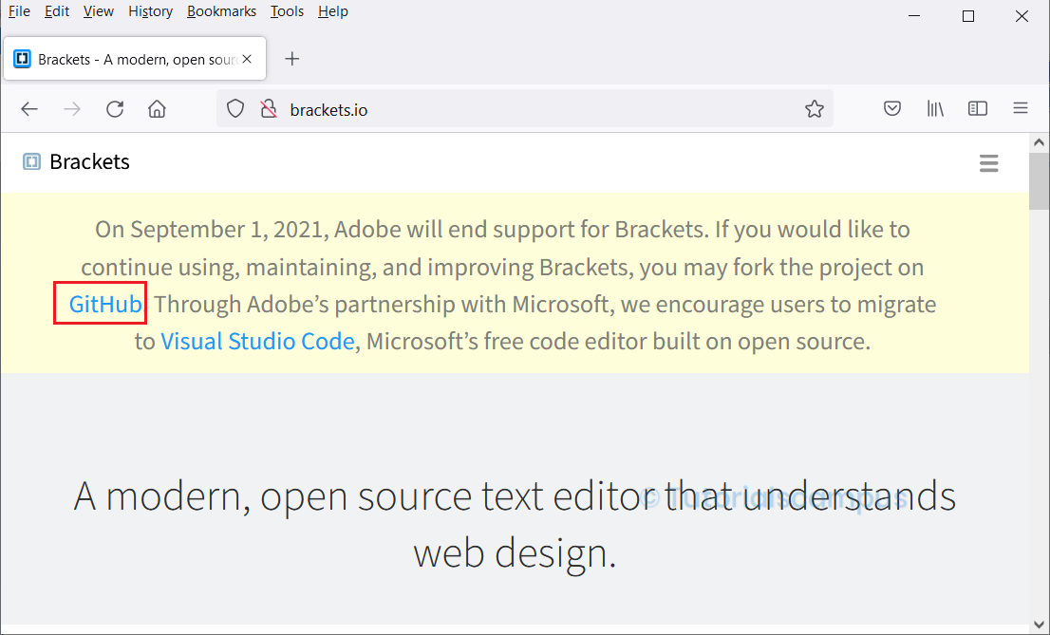Open the View menu
Image resolution: width=1050 pixels, height=635 pixels.
[x=99, y=11]
